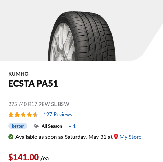Expand the '+ 1' additional features link
Screen dimensions: 163x162
[72, 126]
